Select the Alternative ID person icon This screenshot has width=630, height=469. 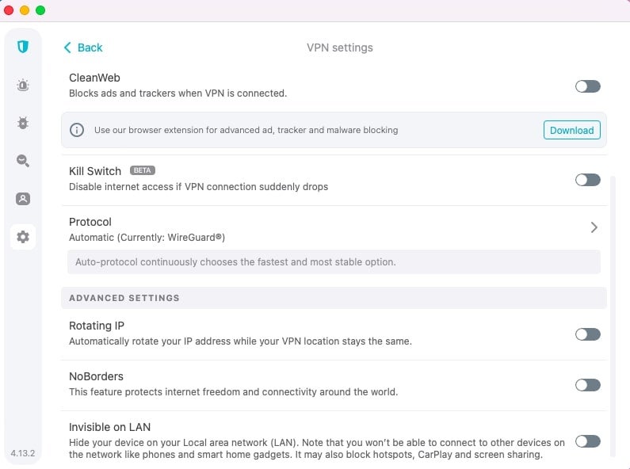tap(23, 199)
